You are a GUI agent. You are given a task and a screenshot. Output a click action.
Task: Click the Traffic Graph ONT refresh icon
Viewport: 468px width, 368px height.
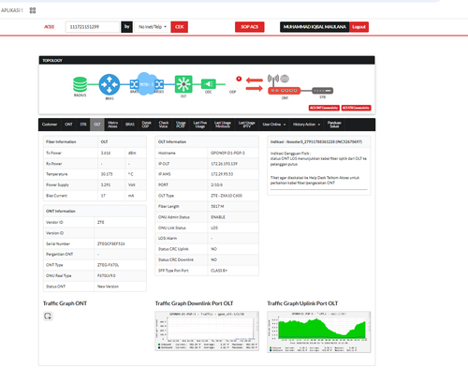(x=48, y=316)
